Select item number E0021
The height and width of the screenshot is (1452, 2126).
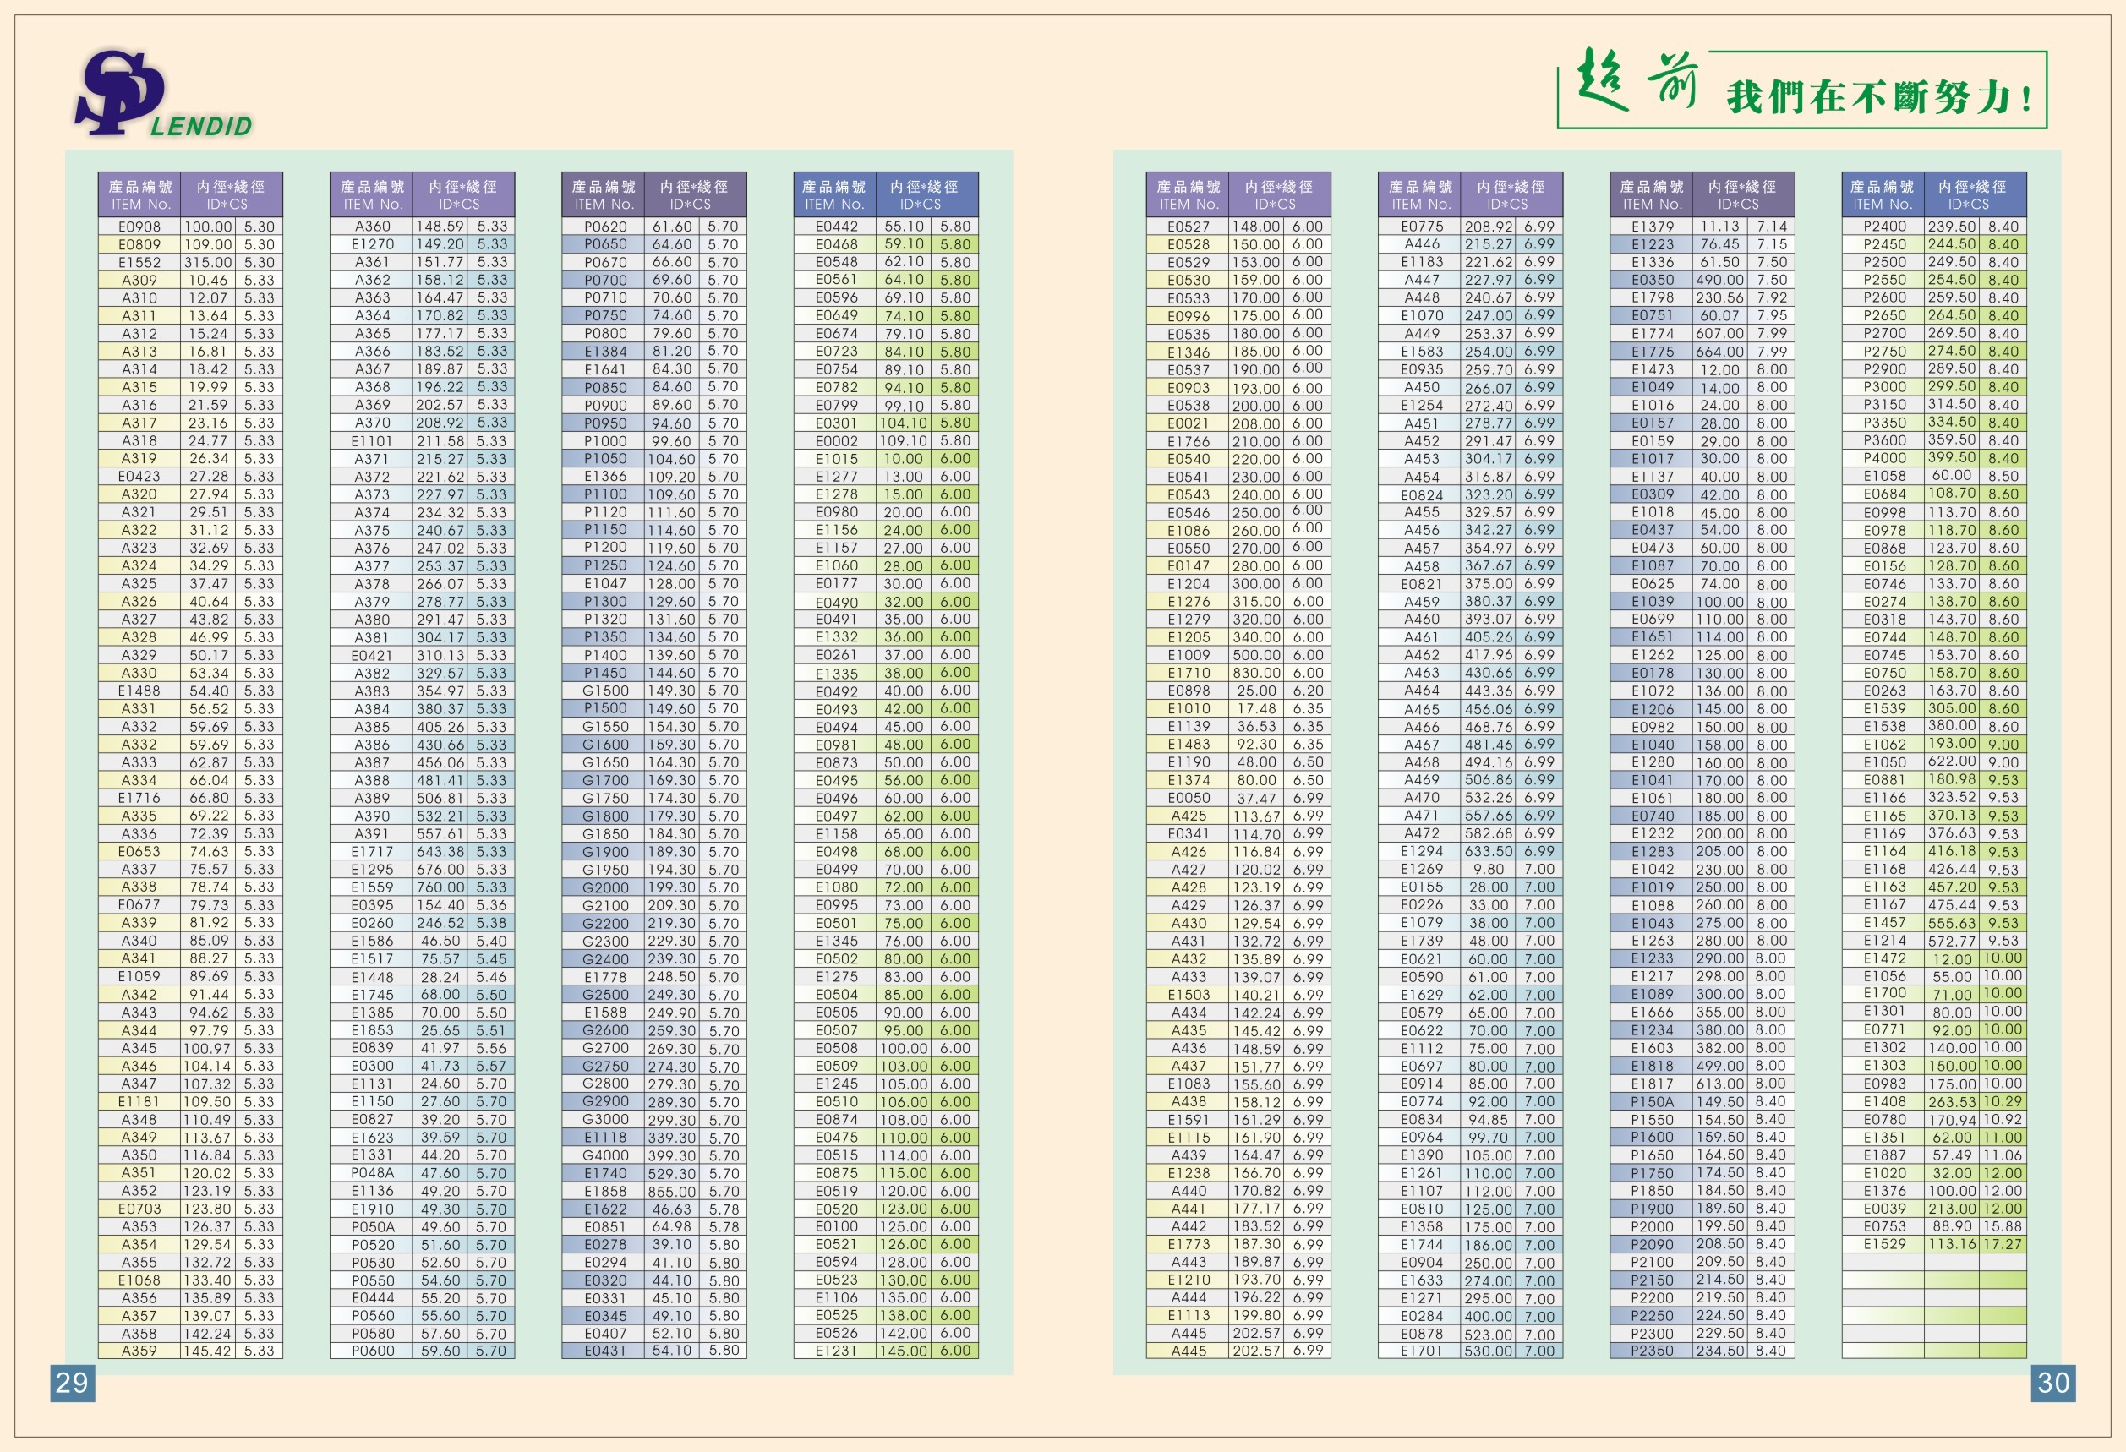1189,423
